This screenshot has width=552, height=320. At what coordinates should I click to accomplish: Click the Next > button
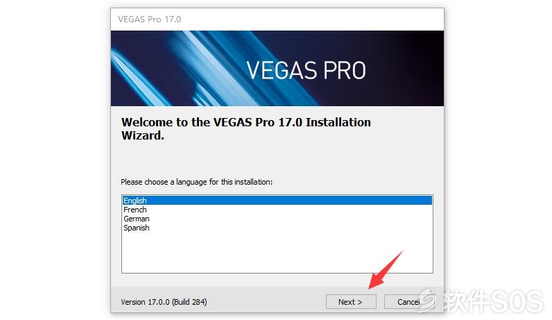pos(351,302)
